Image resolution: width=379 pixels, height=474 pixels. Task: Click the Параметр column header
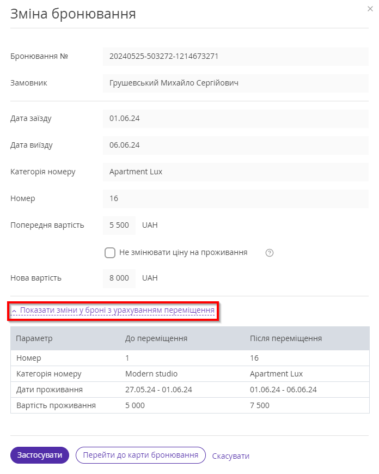[x=34, y=338]
